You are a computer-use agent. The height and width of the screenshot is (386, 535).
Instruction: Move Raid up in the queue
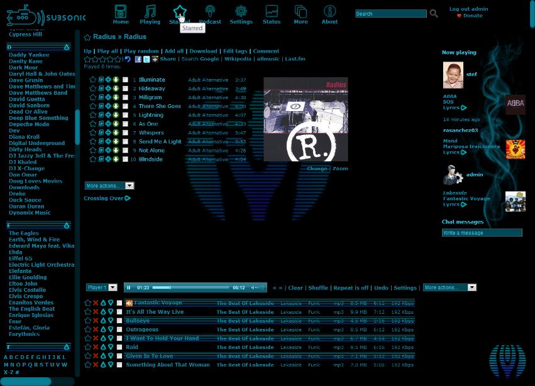pyautogui.click(x=103, y=347)
